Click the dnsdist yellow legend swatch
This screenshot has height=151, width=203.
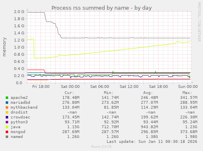[7, 112]
